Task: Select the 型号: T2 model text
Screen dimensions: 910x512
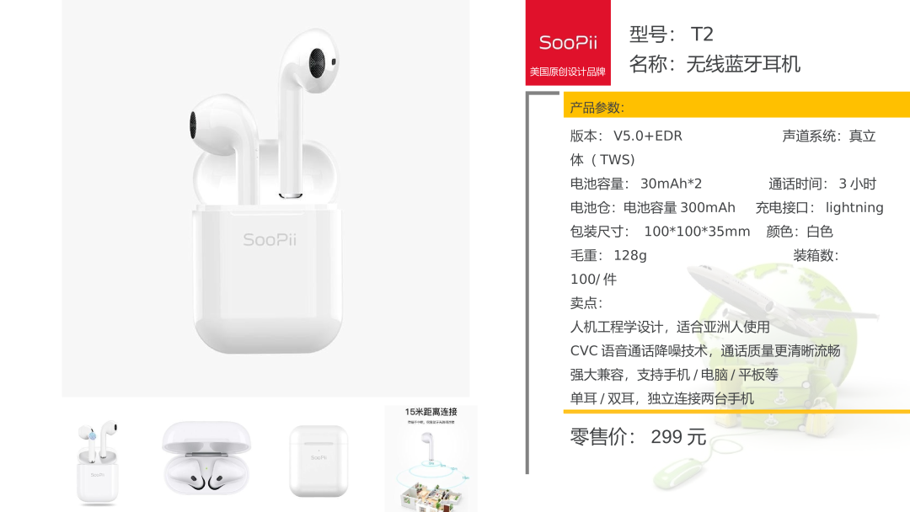Action: 672,35
